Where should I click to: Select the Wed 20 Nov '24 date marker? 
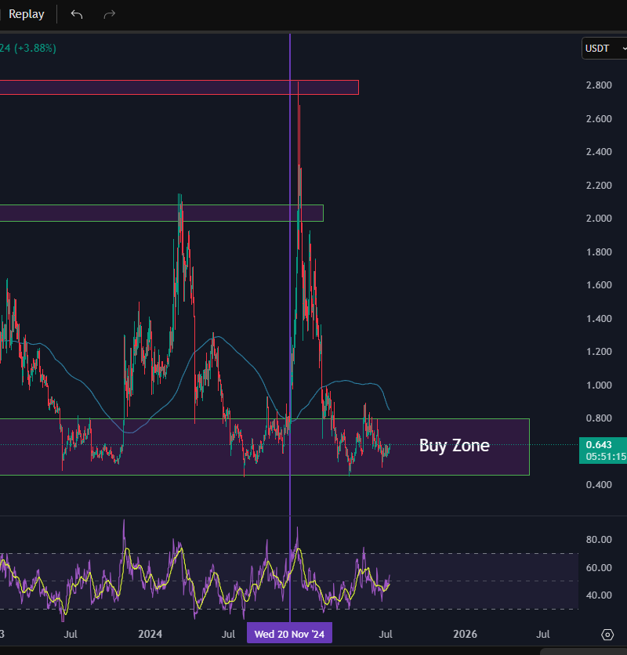click(x=289, y=632)
